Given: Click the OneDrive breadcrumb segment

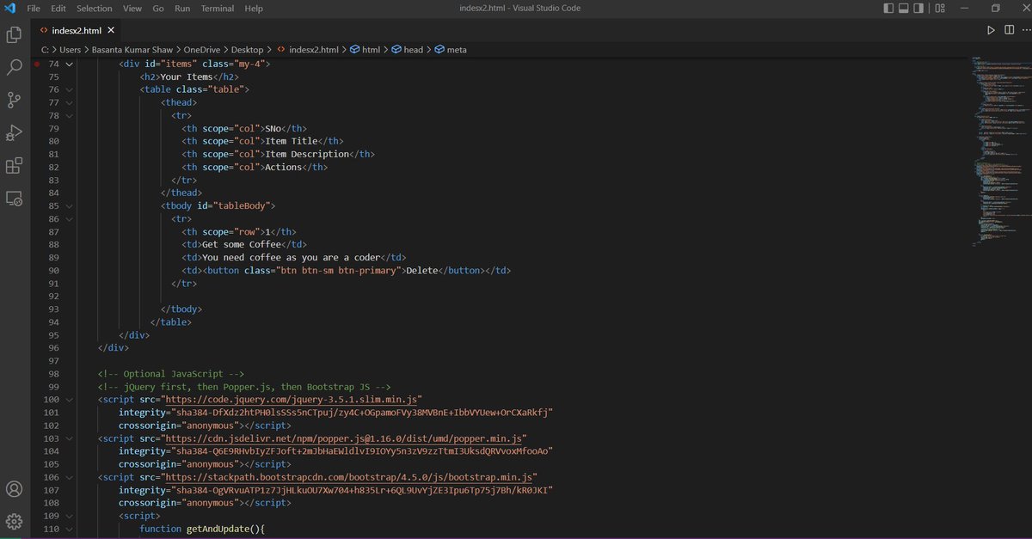Looking at the screenshot, I should [x=201, y=50].
